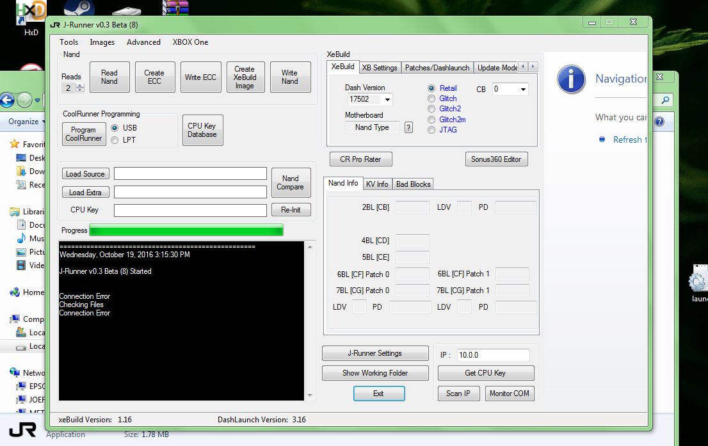Open Explorer Organize dropdown menu

coord(27,122)
